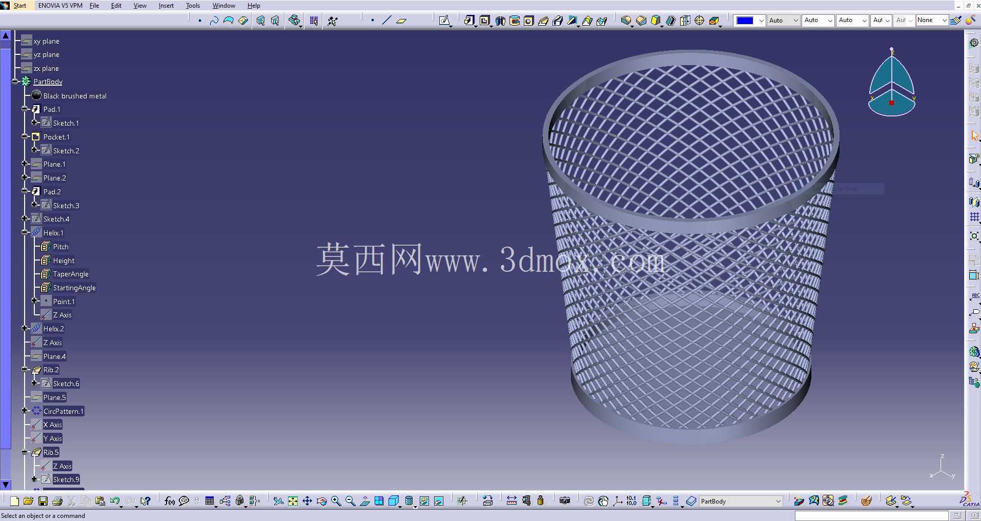Click the command input field in status bar
Screen dimensions: 981x521
[871, 515]
